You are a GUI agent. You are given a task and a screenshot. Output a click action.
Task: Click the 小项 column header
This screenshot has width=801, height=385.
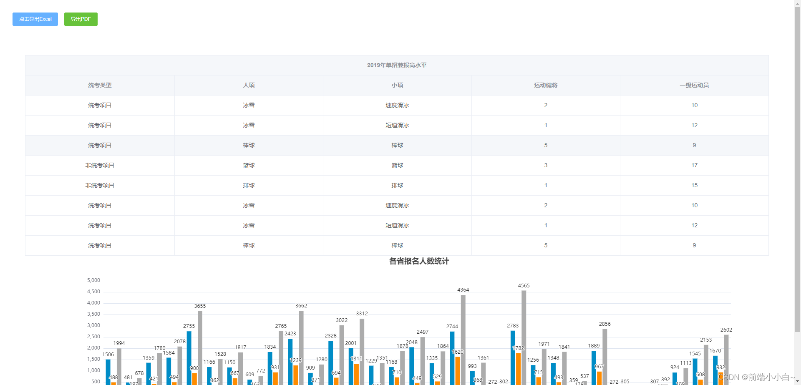pos(397,85)
